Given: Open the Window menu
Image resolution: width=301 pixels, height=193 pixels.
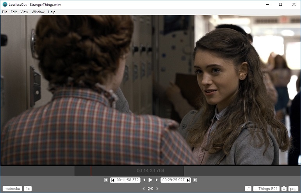Looking at the screenshot, I should (x=38, y=12).
